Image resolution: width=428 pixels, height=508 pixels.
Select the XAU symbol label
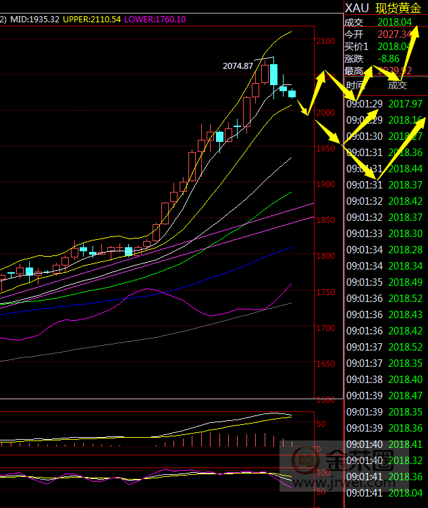tap(356, 8)
